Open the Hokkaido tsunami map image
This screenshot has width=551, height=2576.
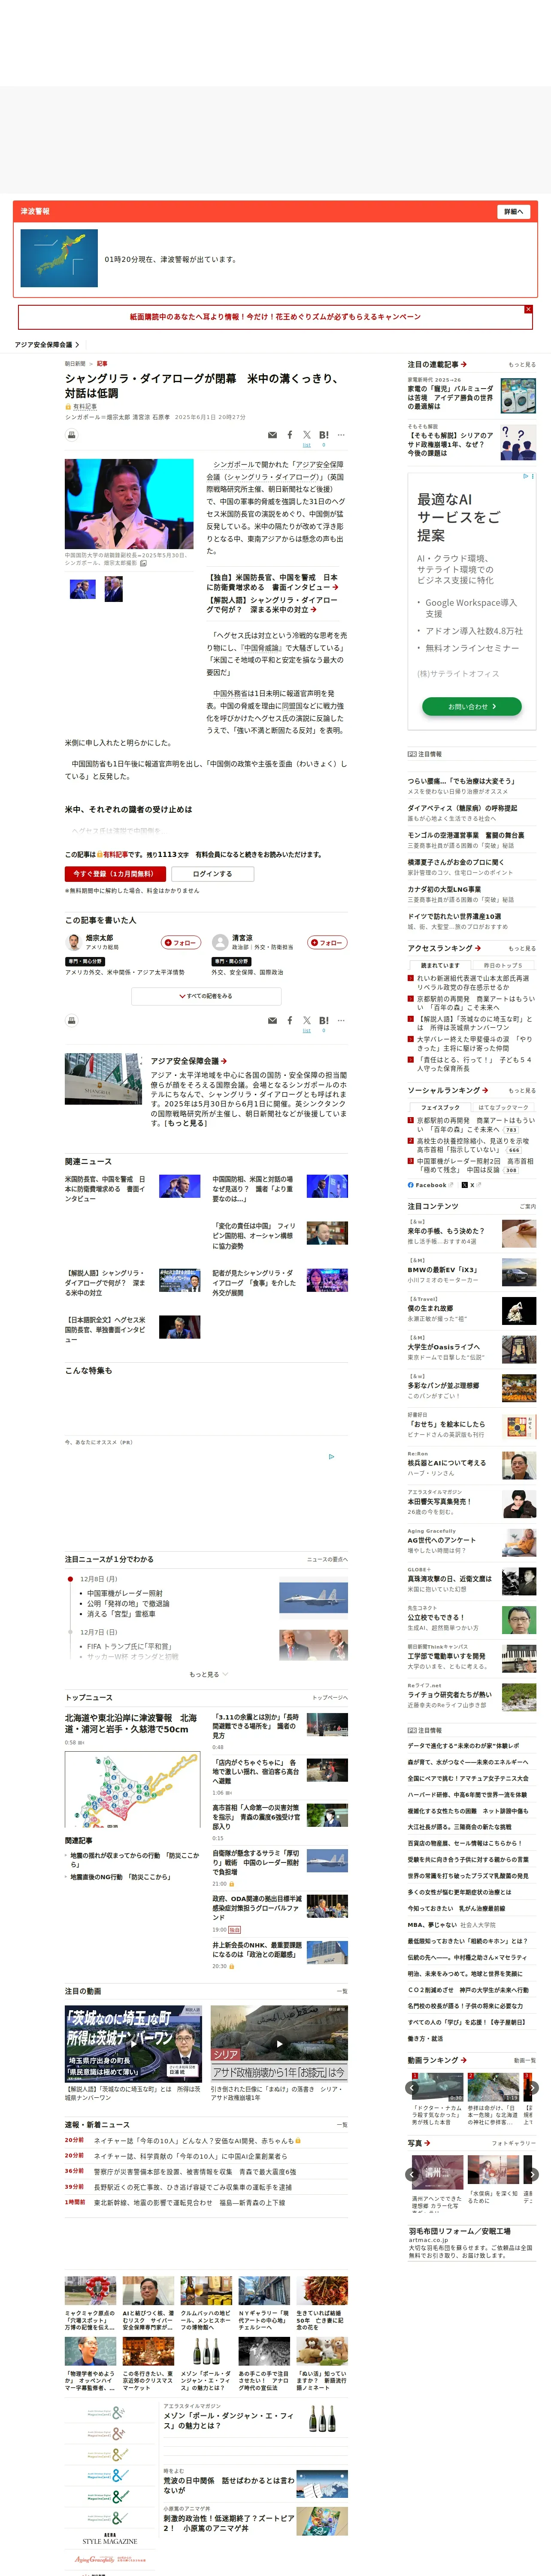pyautogui.click(x=132, y=1789)
